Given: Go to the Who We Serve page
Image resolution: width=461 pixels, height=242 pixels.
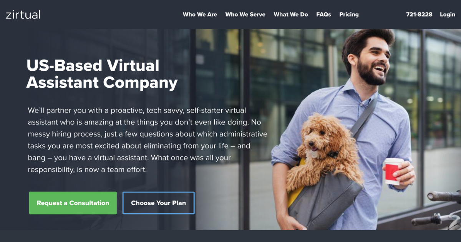Looking at the screenshot, I should tap(245, 15).
